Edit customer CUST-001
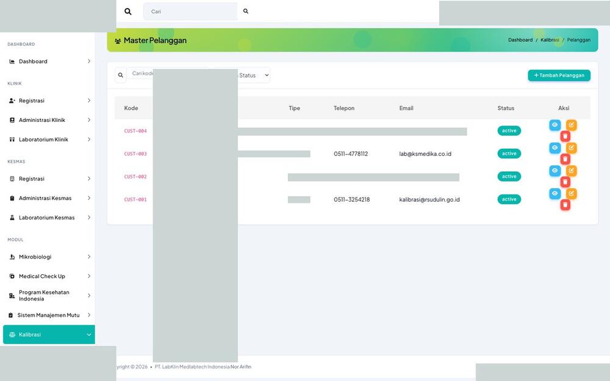Screen dimensions: 610x381 (x=571, y=194)
